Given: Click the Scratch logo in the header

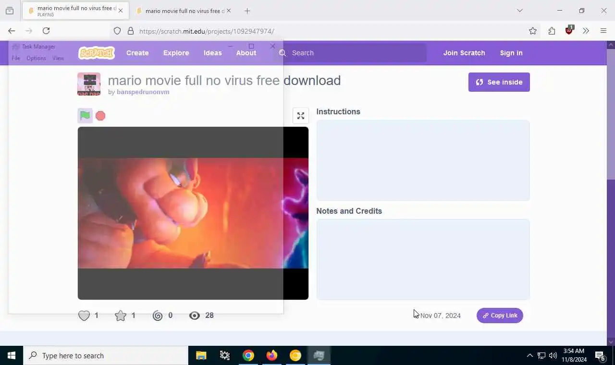Looking at the screenshot, I should pyautogui.click(x=97, y=53).
